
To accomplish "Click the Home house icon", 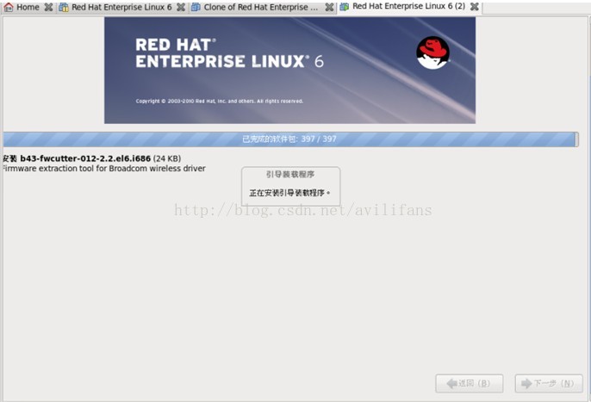I will (x=9, y=7).
